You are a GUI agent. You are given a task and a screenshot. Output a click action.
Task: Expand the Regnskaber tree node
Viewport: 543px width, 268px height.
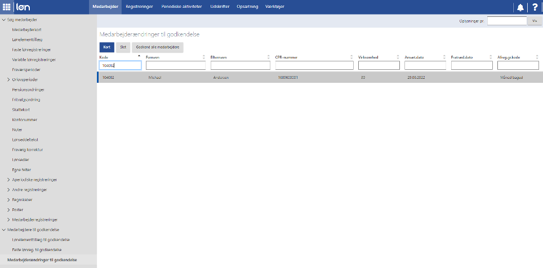[8, 200]
